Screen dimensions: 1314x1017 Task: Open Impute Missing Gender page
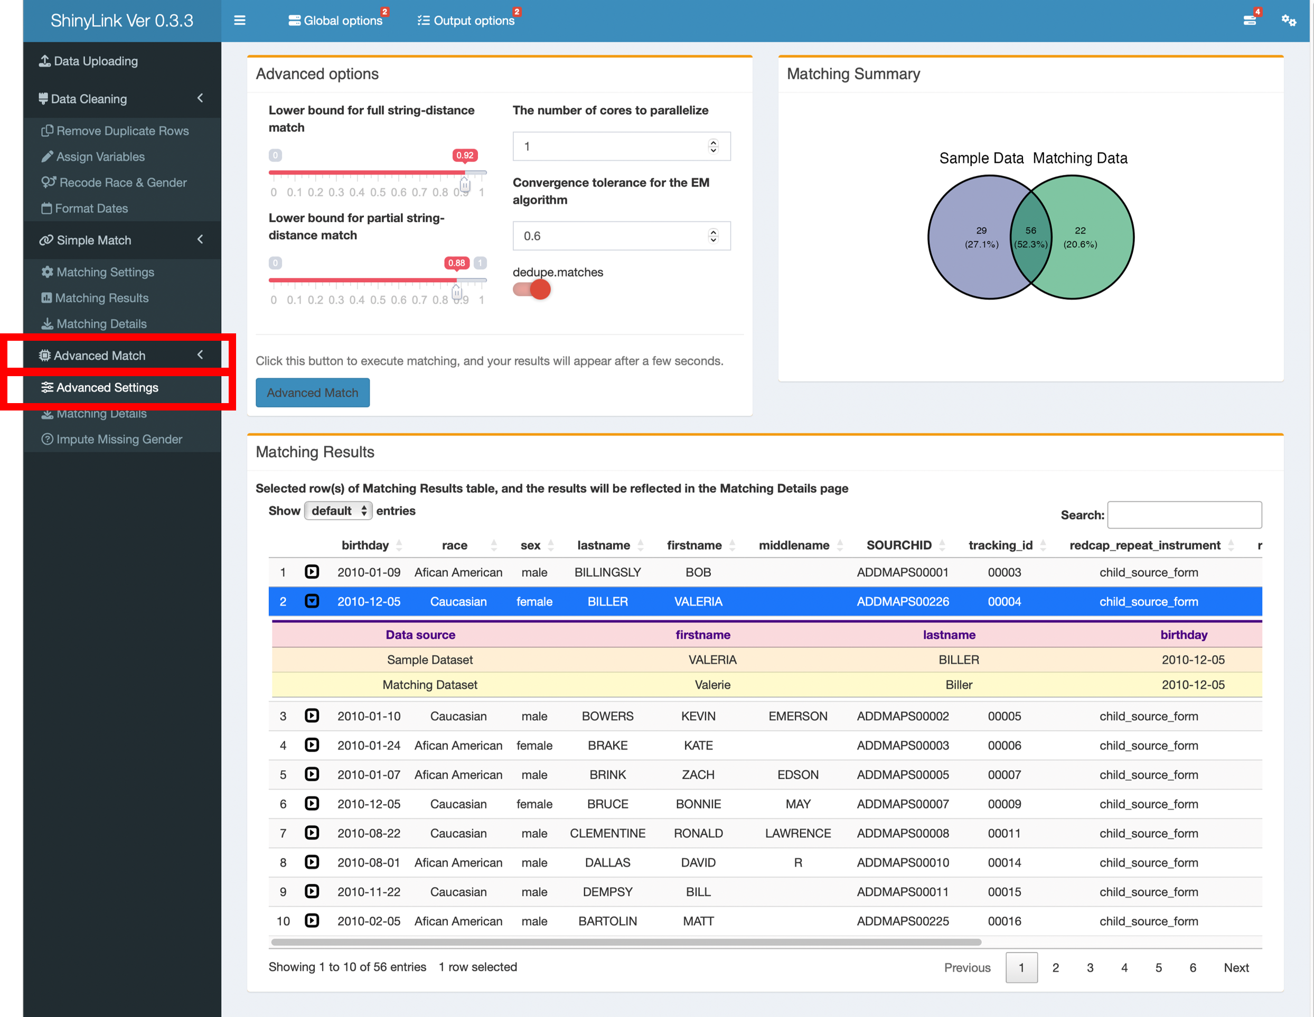coord(122,440)
